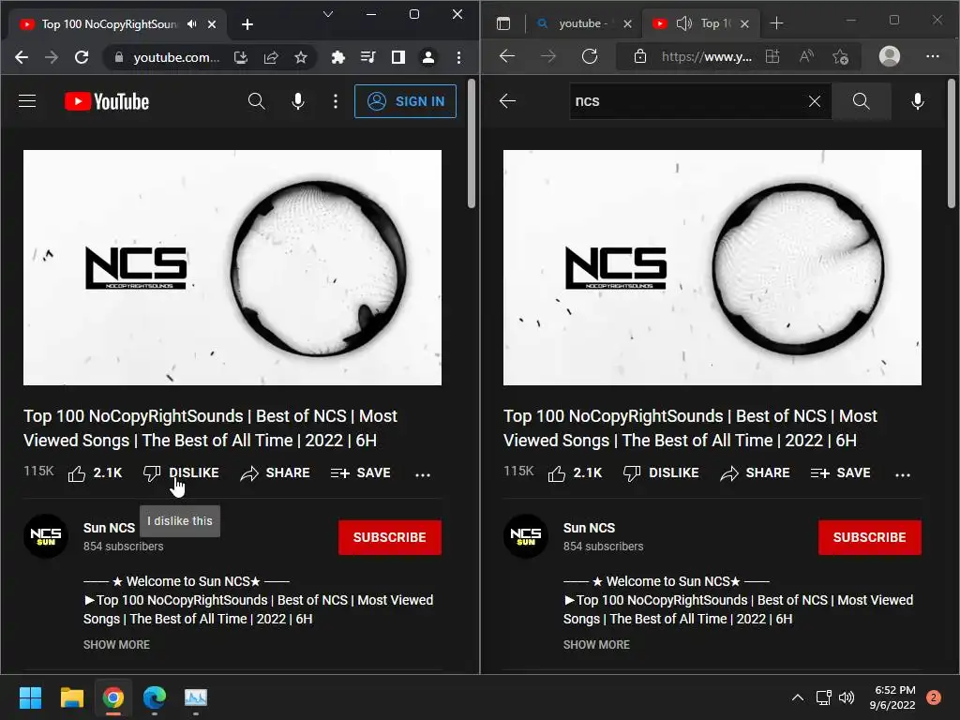Exit YouTube search with back arrow in Edge
The width and height of the screenshot is (960, 720).
pos(507,101)
